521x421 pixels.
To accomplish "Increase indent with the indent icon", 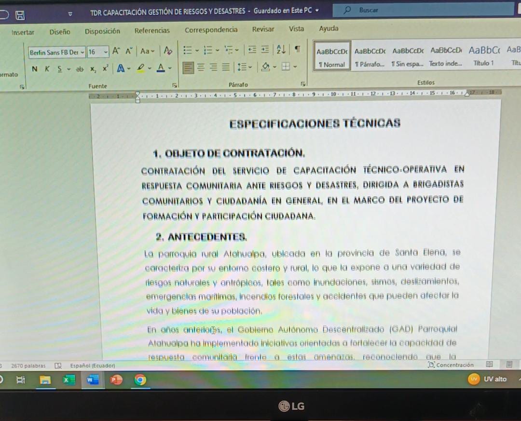I will click(x=264, y=50).
